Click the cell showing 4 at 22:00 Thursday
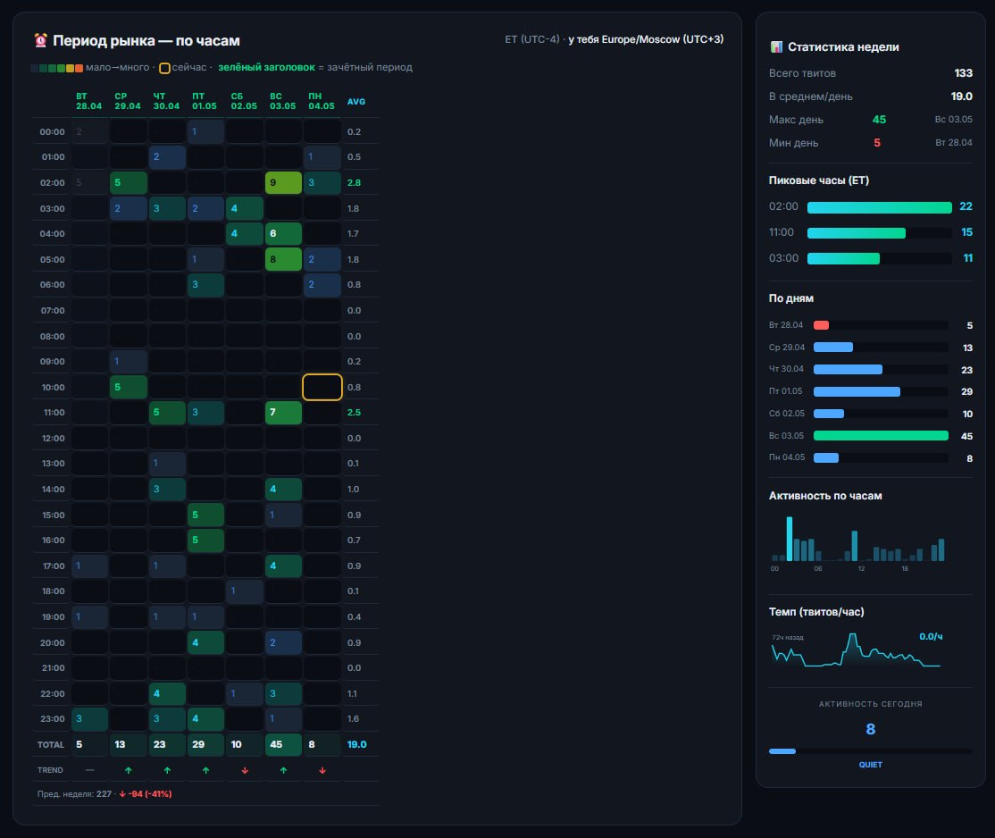 (x=168, y=694)
